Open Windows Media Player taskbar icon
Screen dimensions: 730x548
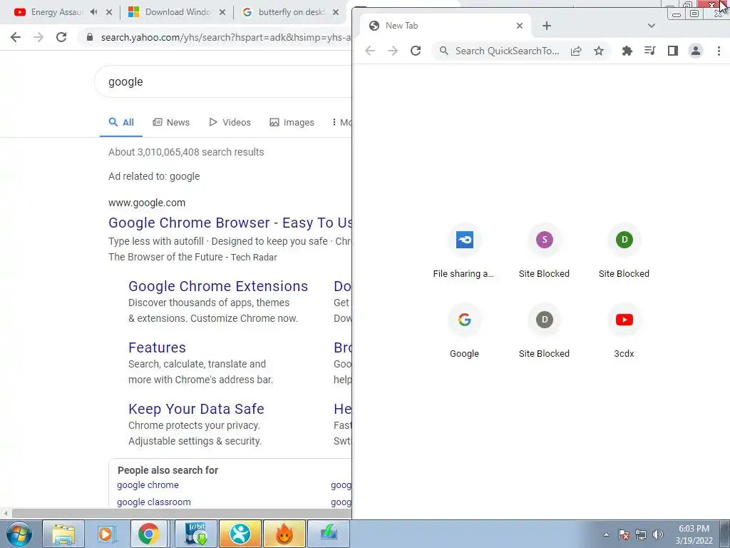[x=106, y=534]
